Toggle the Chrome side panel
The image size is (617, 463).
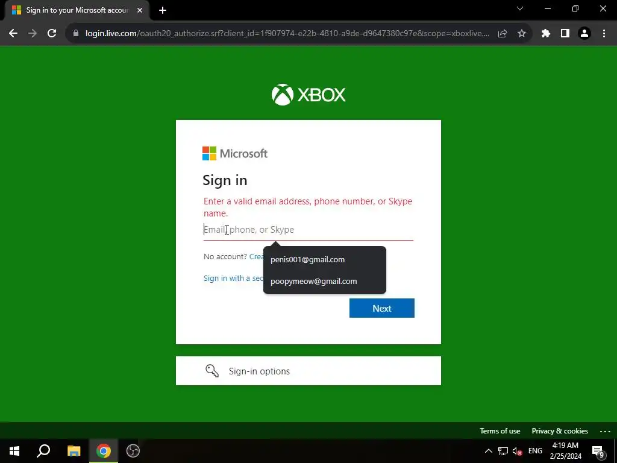point(565,34)
